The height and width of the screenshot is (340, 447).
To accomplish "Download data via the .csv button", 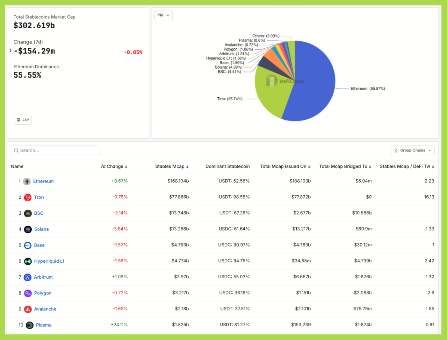I will pos(22,119).
